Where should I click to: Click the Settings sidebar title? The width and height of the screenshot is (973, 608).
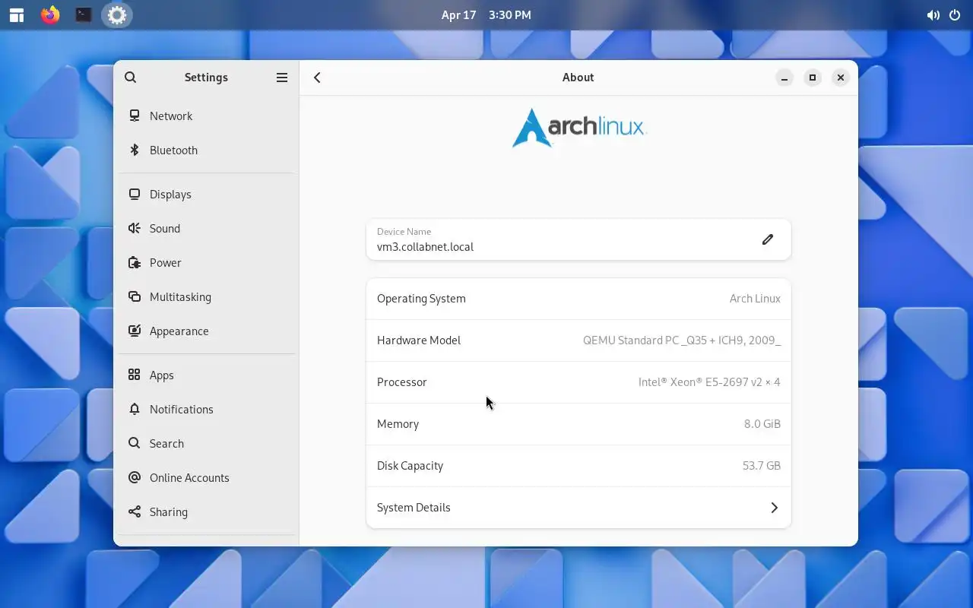point(206,78)
